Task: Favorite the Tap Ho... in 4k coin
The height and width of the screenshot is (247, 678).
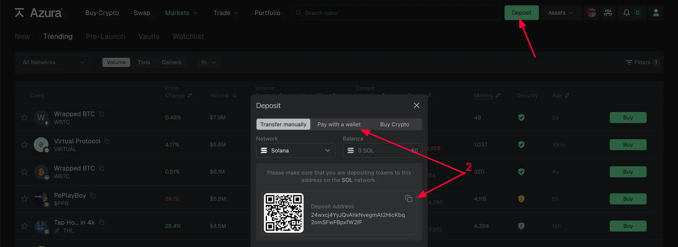Action: point(25,226)
